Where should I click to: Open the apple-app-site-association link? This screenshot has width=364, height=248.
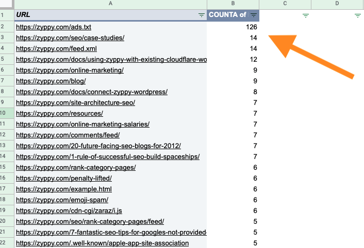tap(103, 243)
